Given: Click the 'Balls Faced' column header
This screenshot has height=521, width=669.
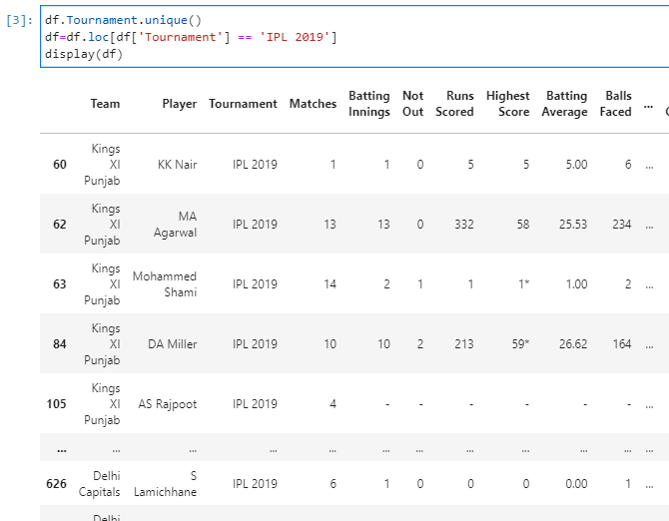Looking at the screenshot, I should click(616, 104).
